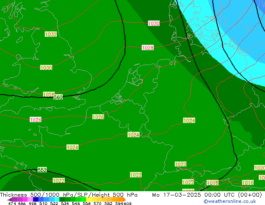Click the 1028 label on white background
Screen dimensions: 265x205
coord(148,48)
